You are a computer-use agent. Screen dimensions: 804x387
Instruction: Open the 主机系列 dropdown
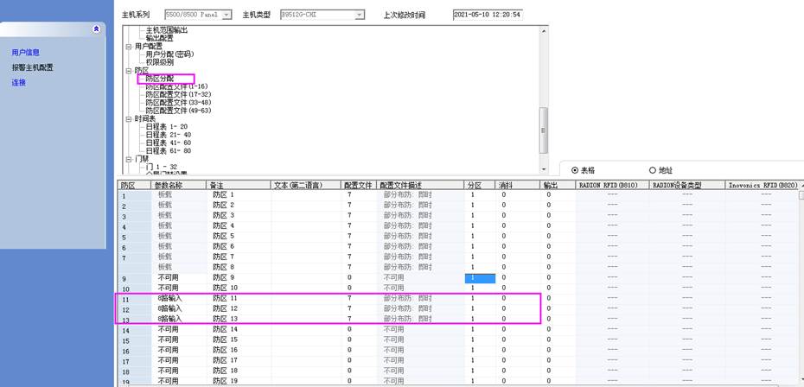point(227,15)
